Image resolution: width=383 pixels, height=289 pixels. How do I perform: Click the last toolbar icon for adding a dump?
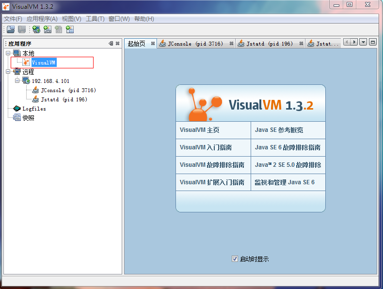(x=70, y=30)
